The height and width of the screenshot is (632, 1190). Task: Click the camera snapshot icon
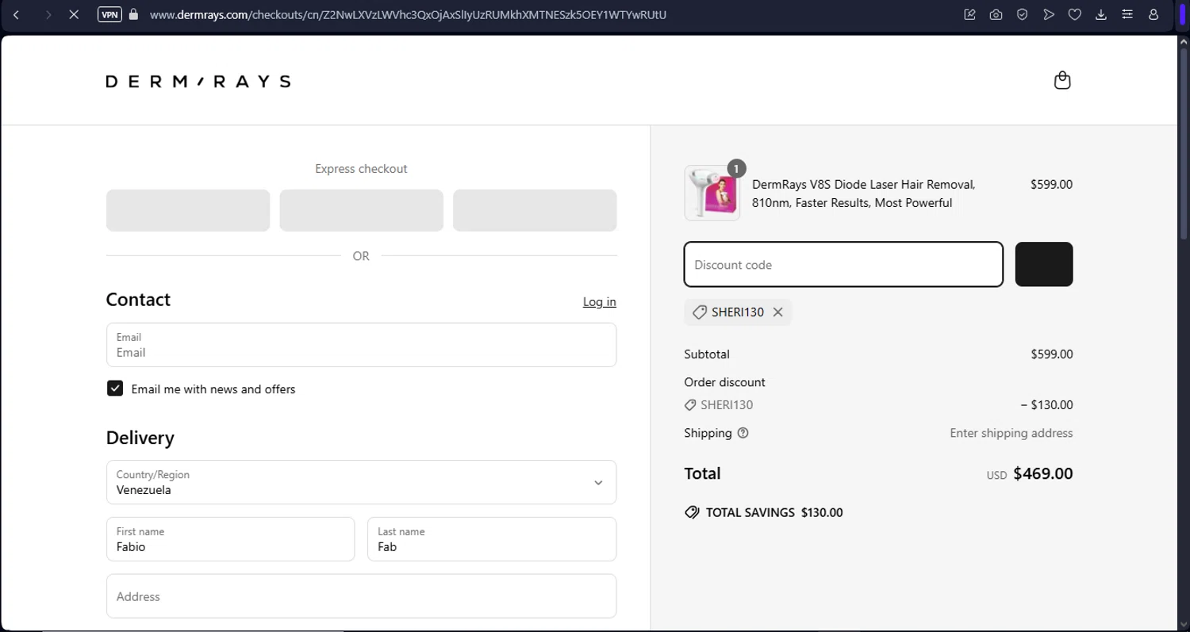996,14
